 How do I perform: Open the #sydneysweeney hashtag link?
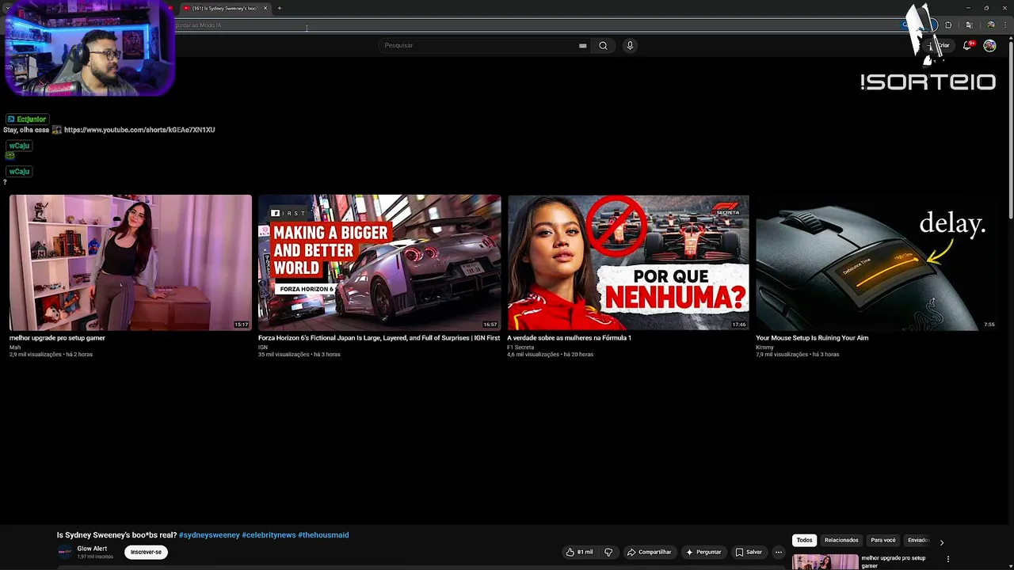[x=209, y=535]
